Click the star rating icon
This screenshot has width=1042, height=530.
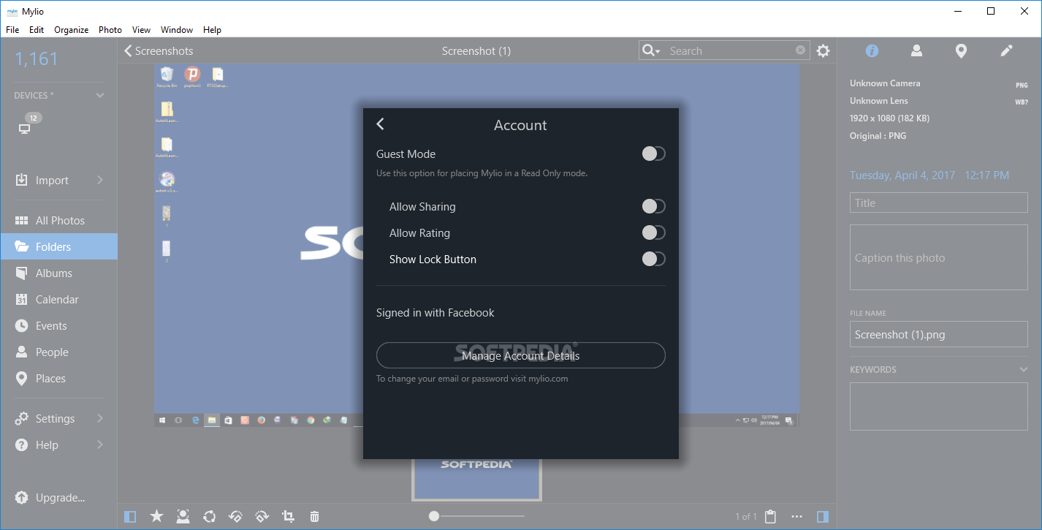pos(156,517)
